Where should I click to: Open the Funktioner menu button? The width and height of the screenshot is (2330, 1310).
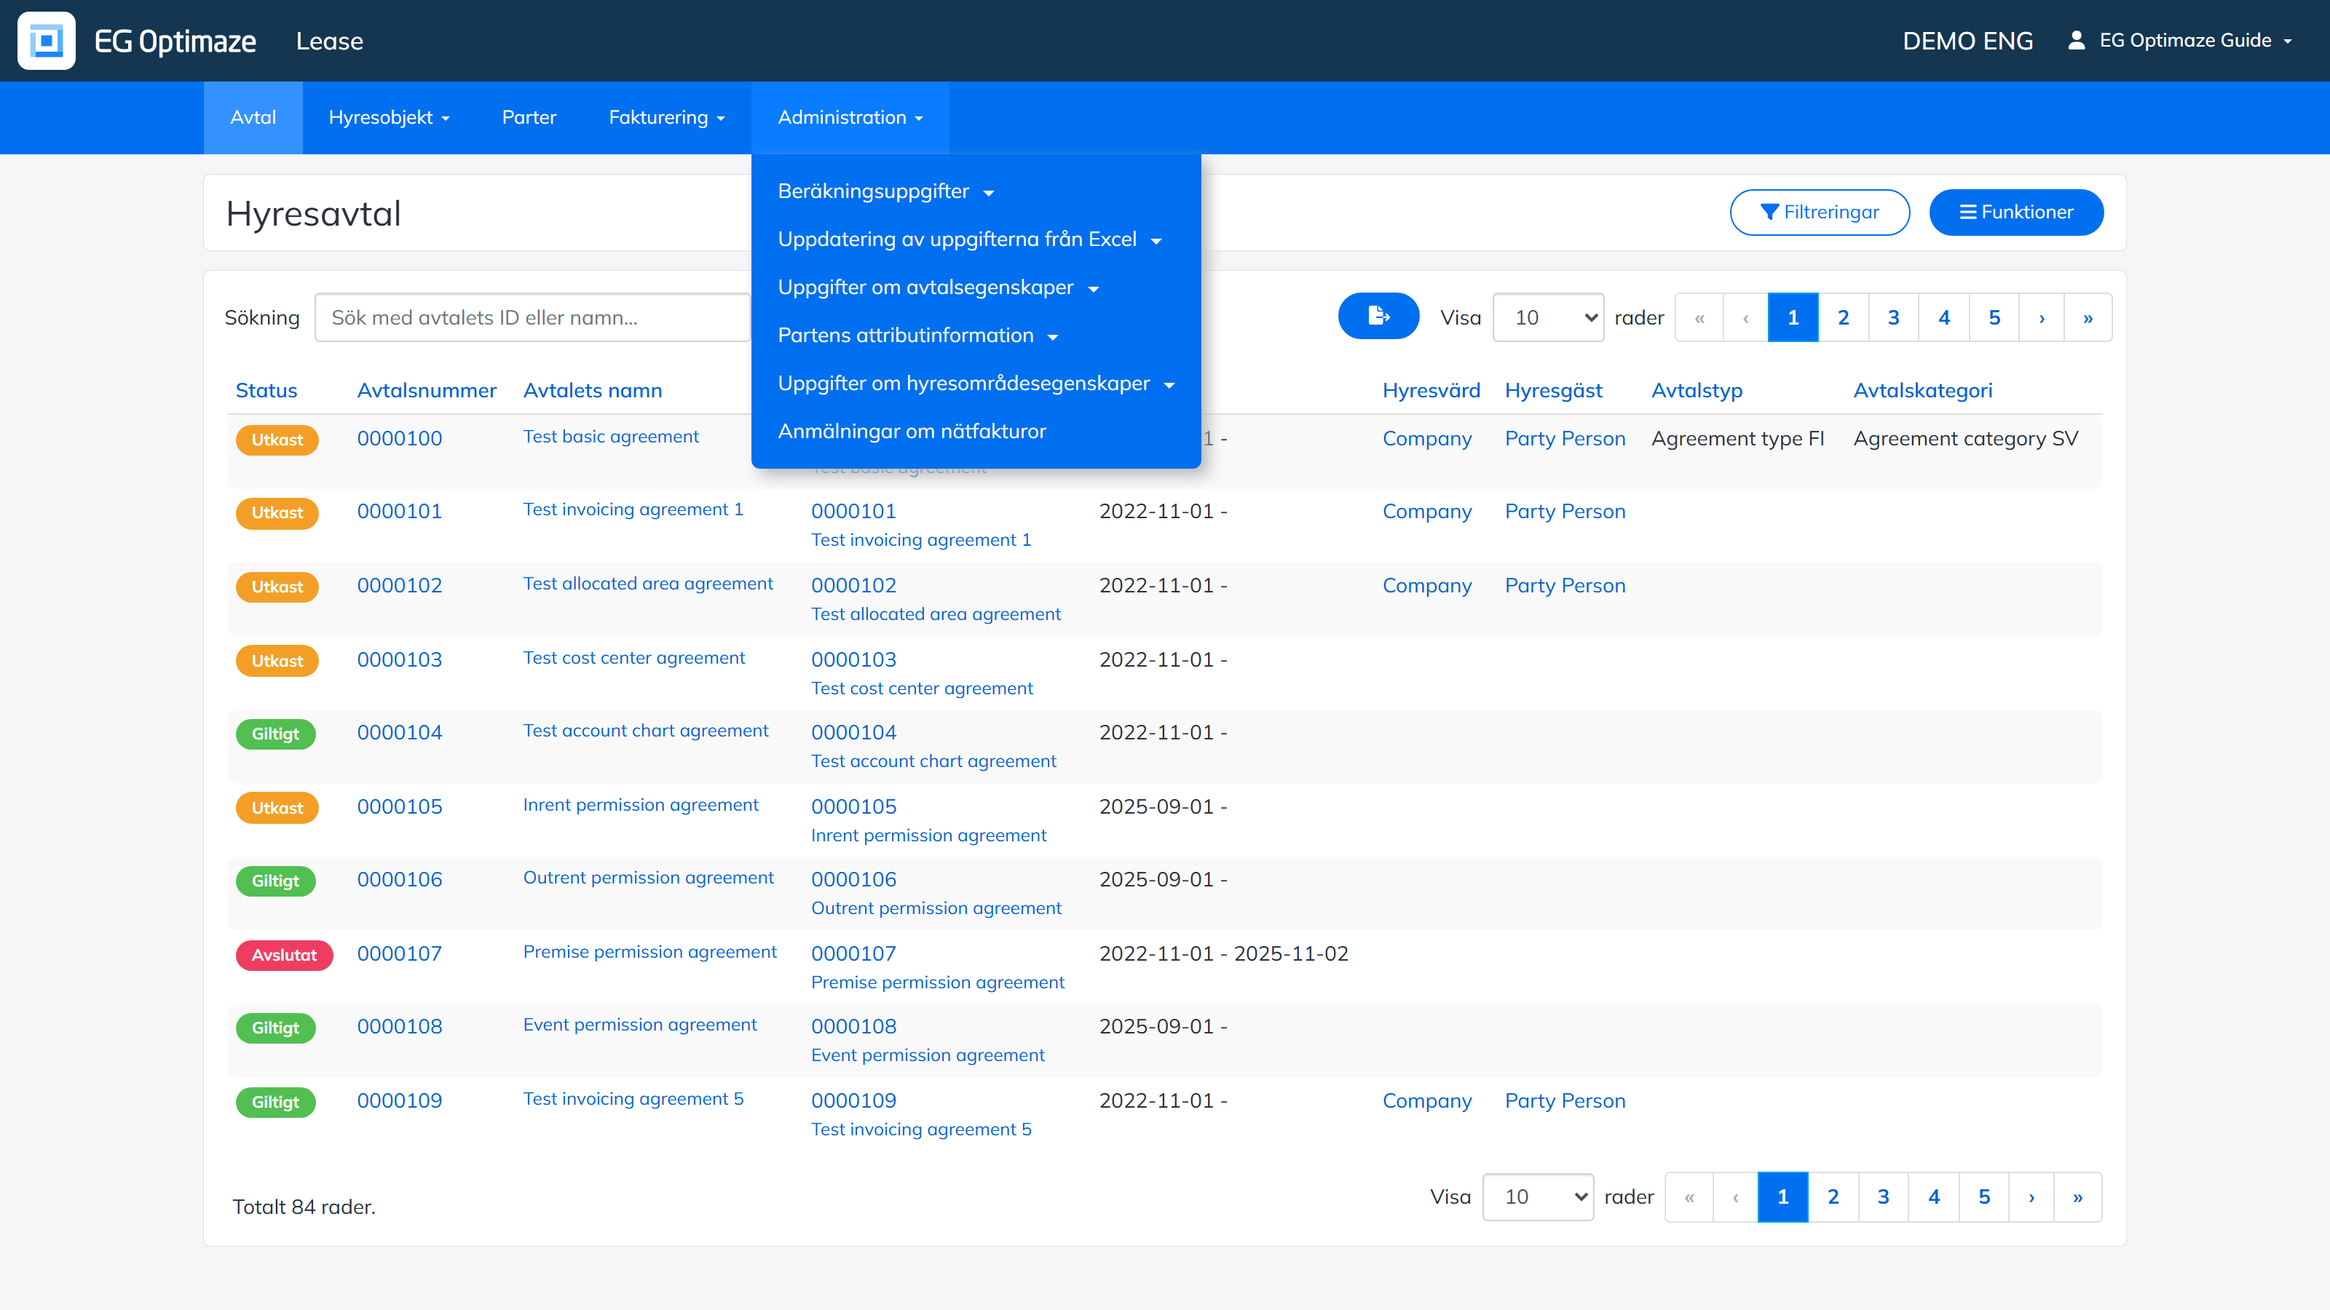point(2016,213)
